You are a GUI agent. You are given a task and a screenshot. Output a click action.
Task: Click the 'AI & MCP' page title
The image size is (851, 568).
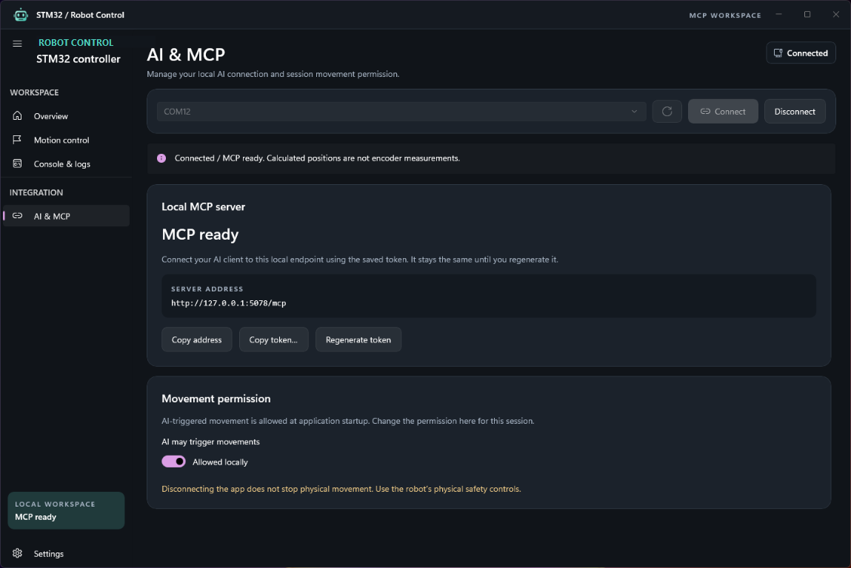tap(186, 54)
